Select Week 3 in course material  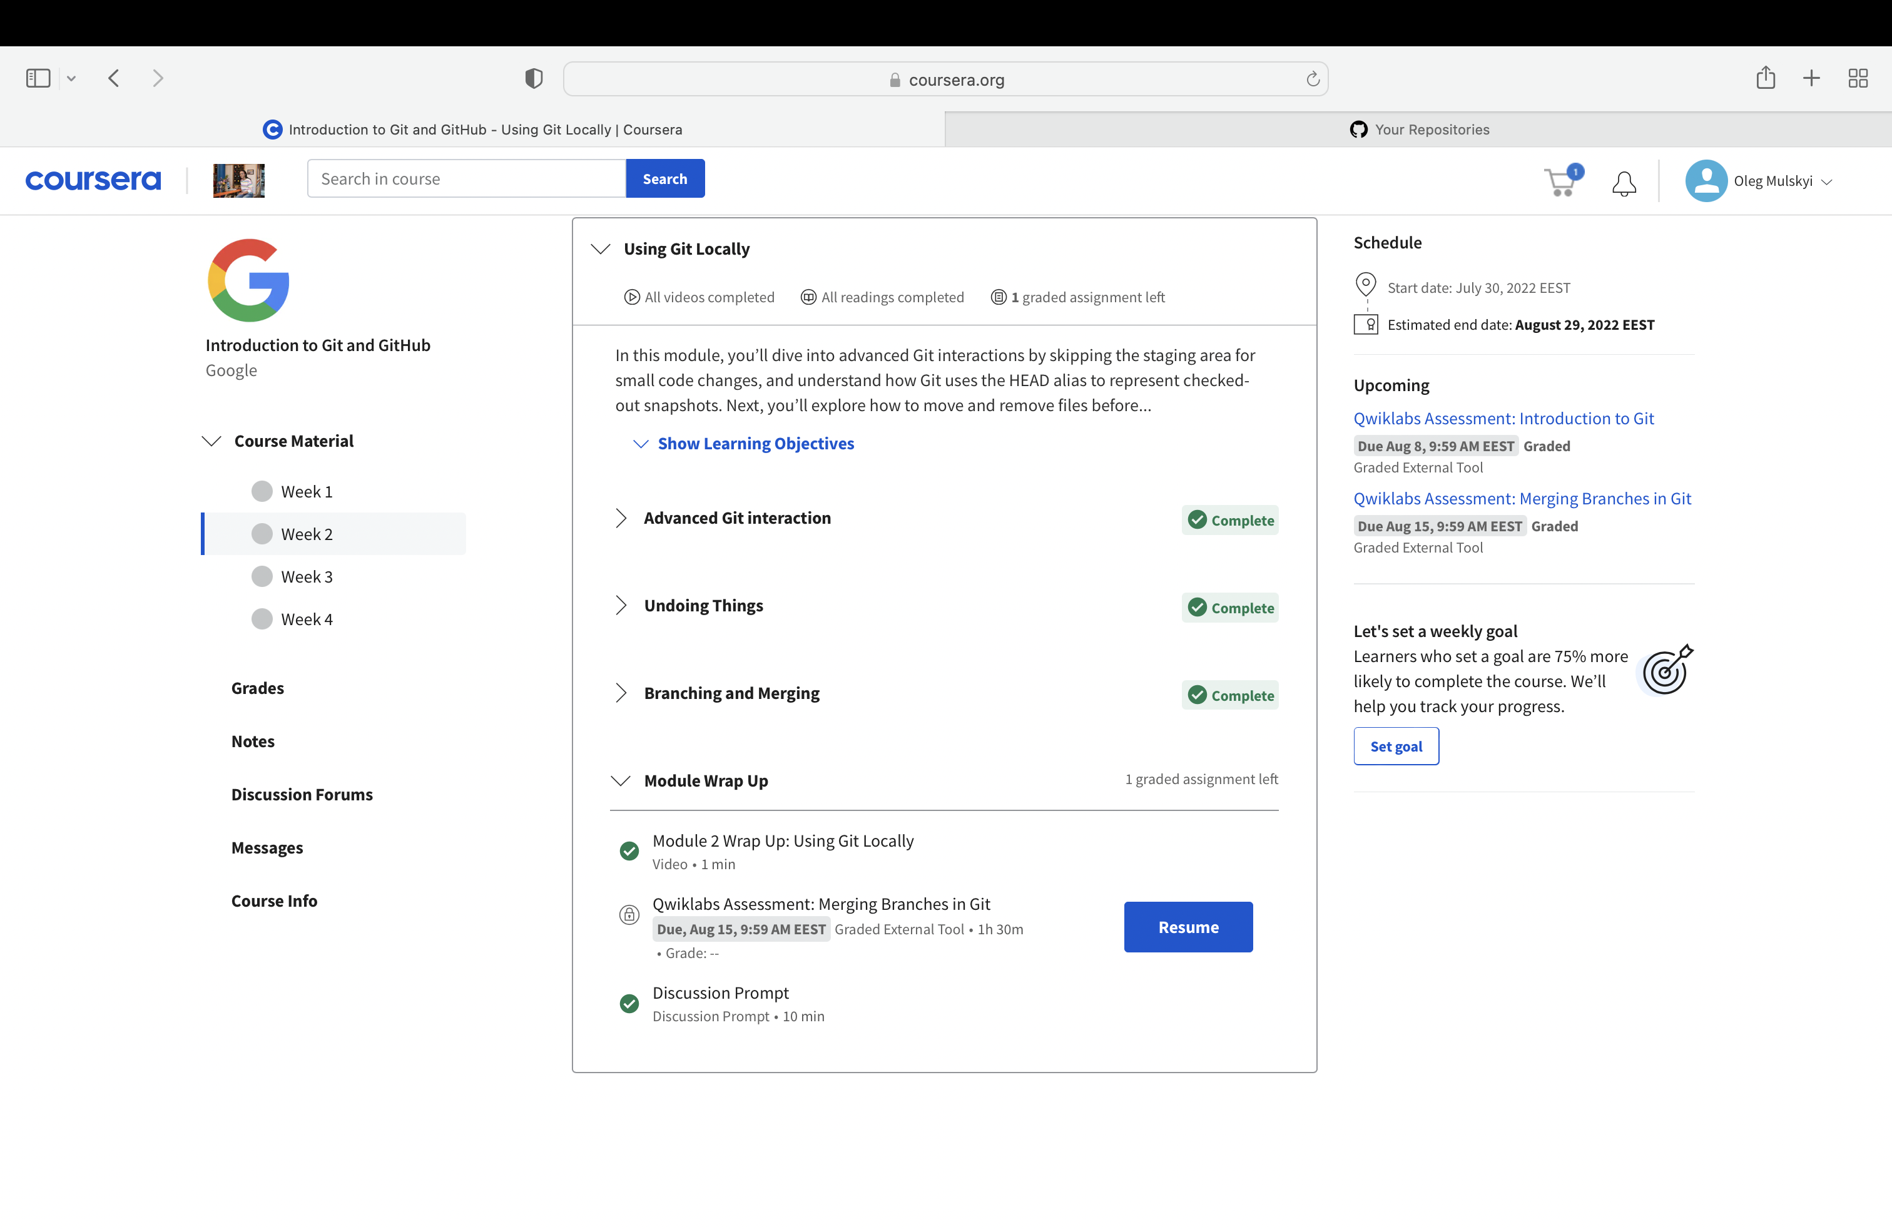tap(306, 577)
